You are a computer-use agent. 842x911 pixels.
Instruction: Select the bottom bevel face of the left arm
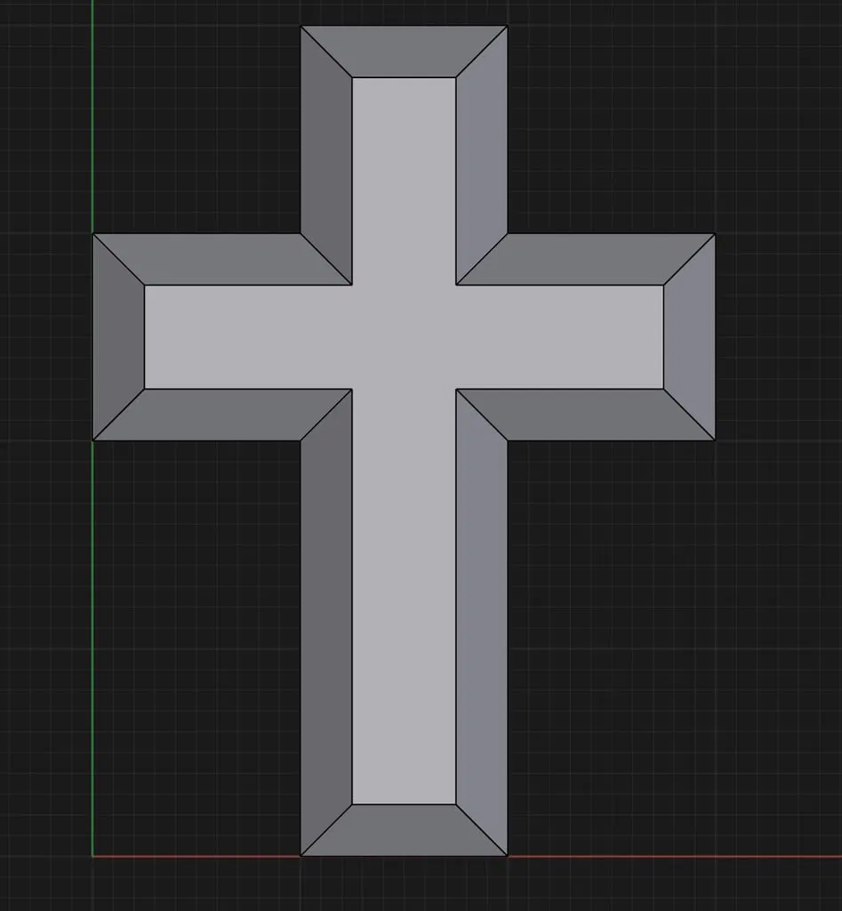[x=222, y=415]
